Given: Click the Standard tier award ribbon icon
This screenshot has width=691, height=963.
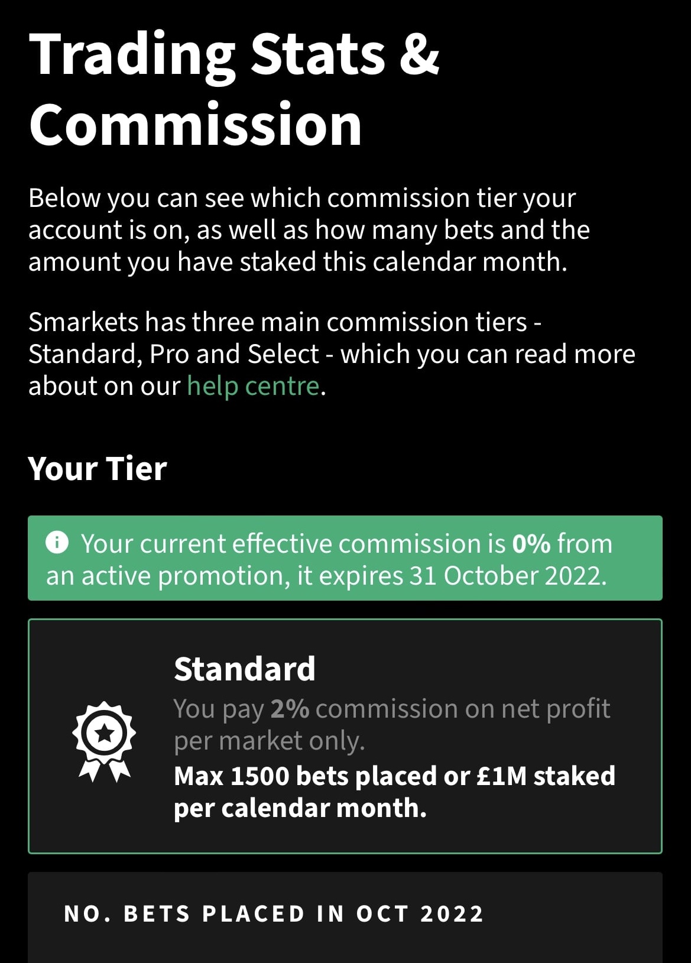Looking at the screenshot, I should tap(104, 740).
